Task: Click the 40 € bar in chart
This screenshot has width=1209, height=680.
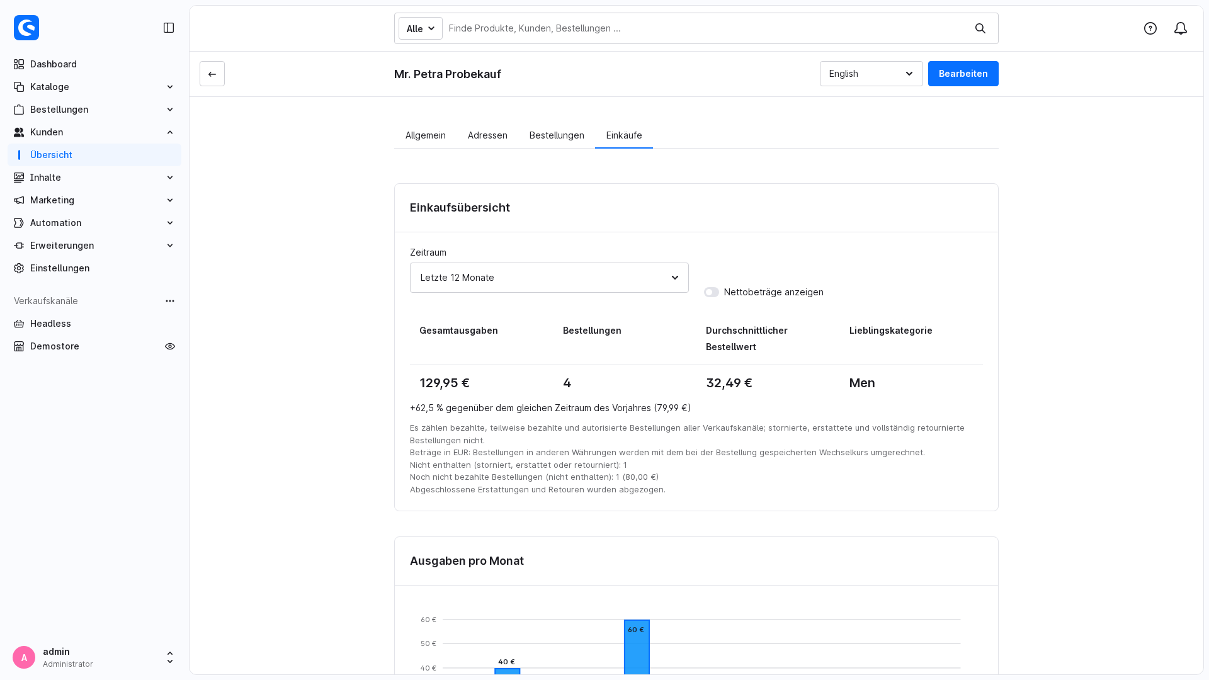Action: pos(507,671)
